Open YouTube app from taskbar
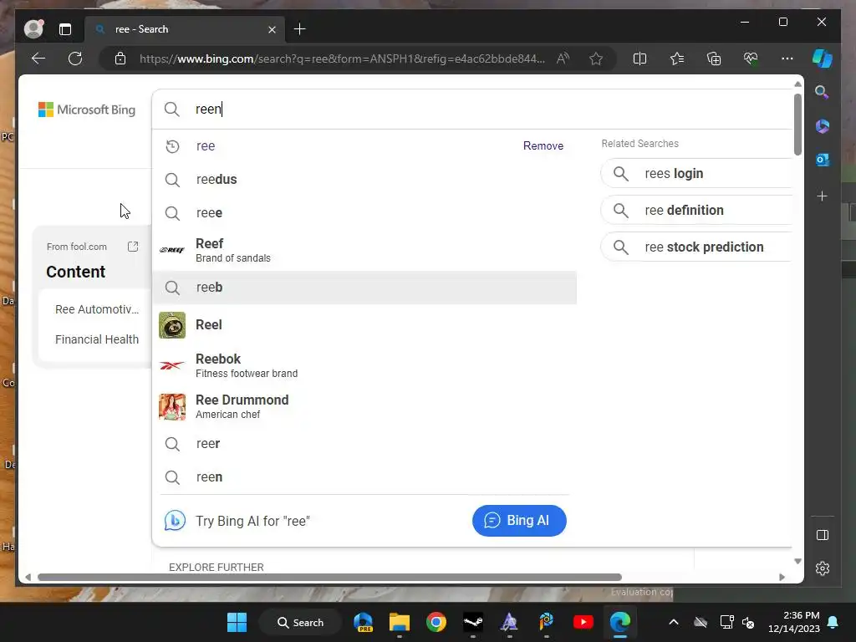This screenshot has height=642, width=856. (583, 622)
